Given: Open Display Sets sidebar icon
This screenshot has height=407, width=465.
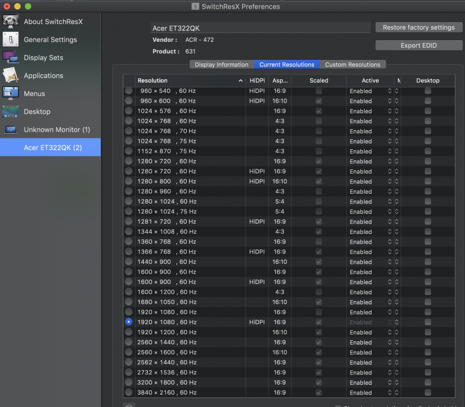Looking at the screenshot, I should (11, 58).
